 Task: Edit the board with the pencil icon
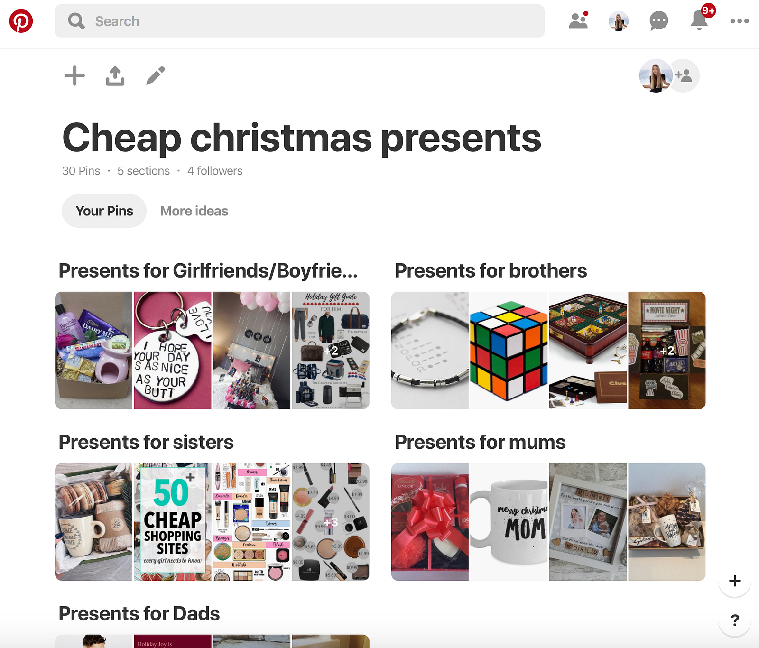pos(156,76)
